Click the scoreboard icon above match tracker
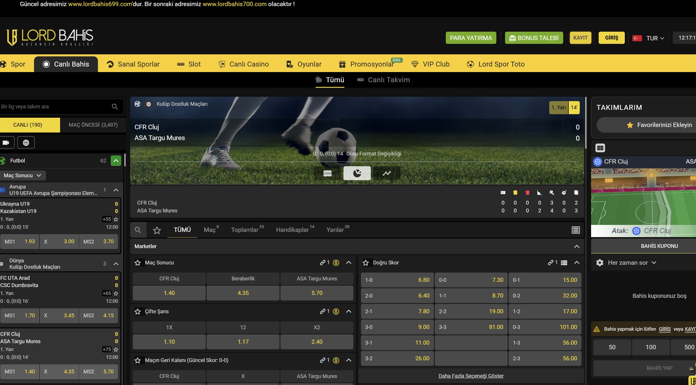 pyautogui.click(x=600, y=148)
